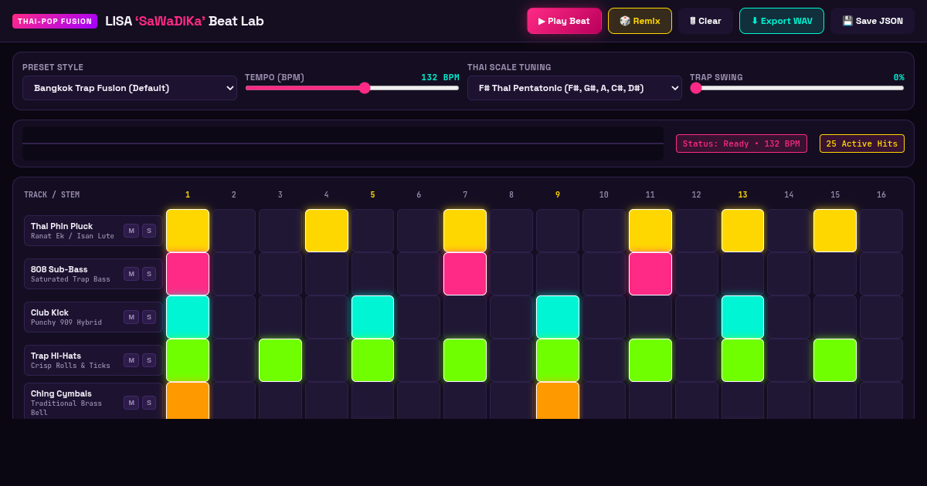Disable 808 Sub-Bass step 7 pad
This screenshot has height=486, width=927.
pyautogui.click(x=465, y=274)
